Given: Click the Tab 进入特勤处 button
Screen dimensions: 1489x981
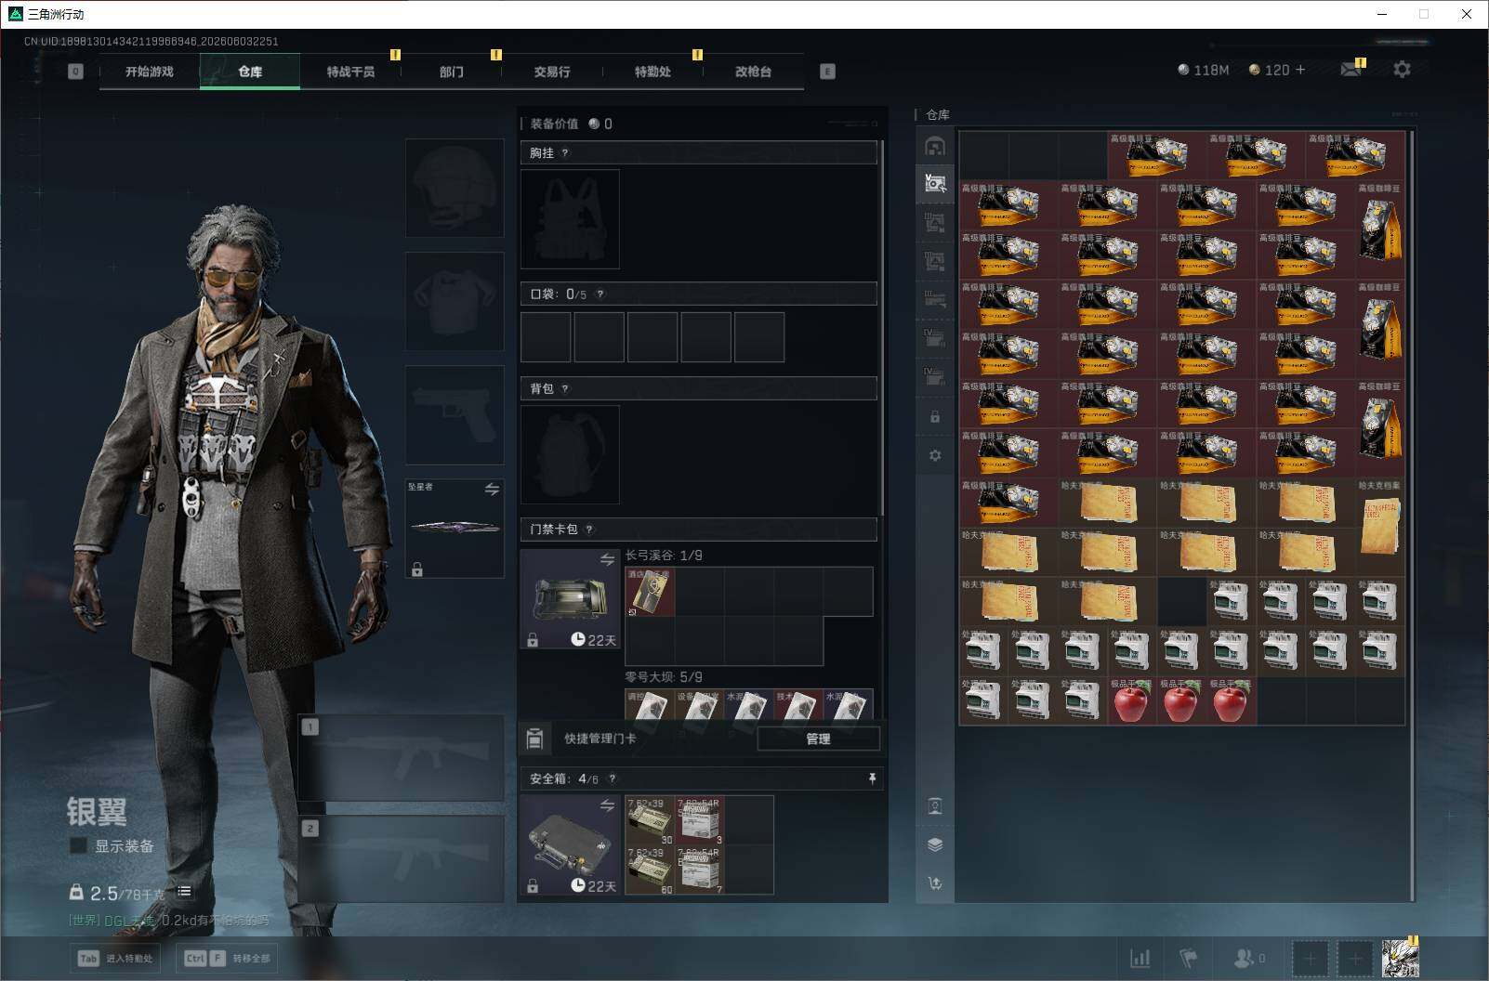Looking at the screenshot, I should point(114,958).
